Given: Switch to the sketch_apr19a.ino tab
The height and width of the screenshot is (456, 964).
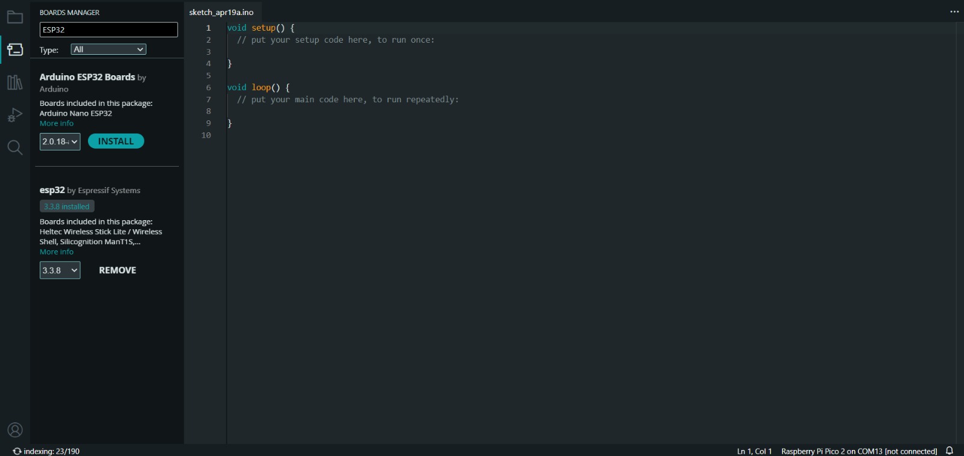Looking at the screenshot, I should coord(221,12).
